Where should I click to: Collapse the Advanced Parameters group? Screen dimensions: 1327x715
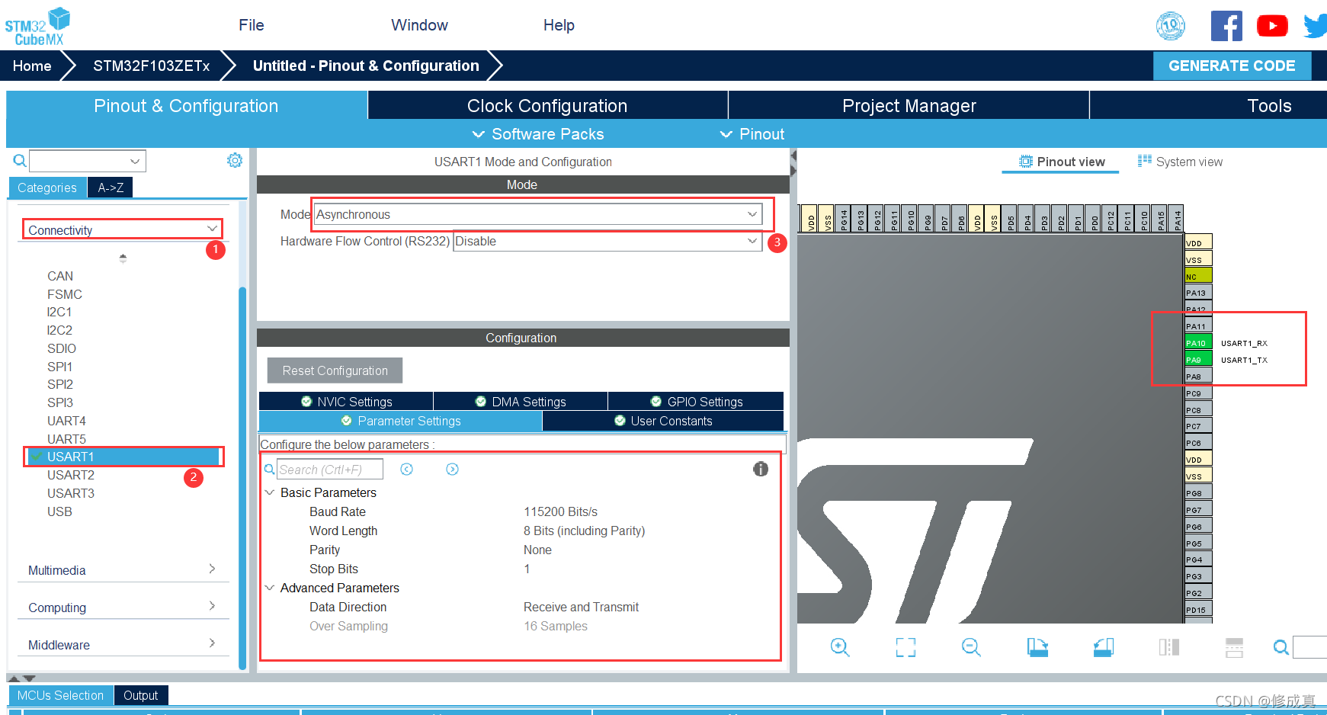pyautogui.click(x=270, y=588)
